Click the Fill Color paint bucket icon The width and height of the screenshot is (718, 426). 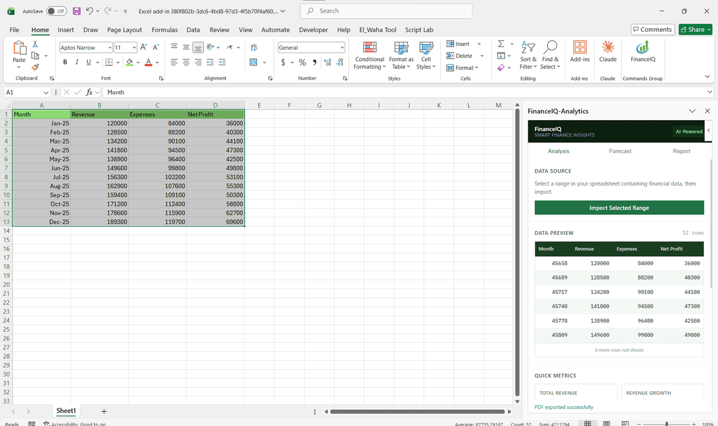point(129,62)
